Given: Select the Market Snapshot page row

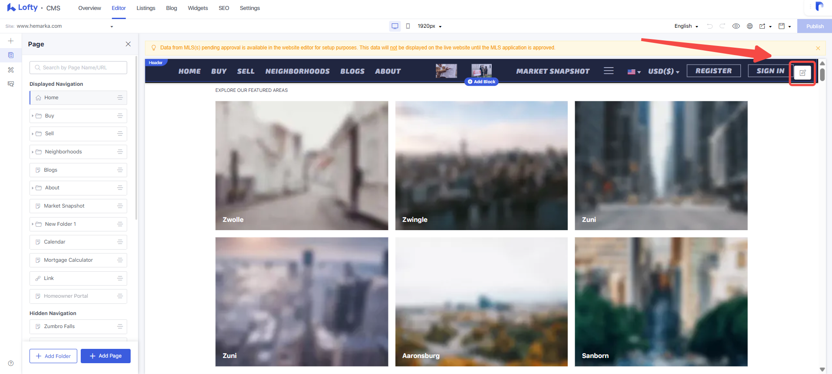Looking at the screenshot, I should 78,206.
